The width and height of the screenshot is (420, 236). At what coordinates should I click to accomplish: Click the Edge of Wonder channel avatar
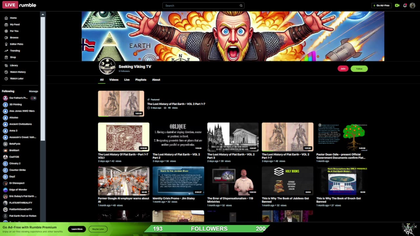point(5,190)
